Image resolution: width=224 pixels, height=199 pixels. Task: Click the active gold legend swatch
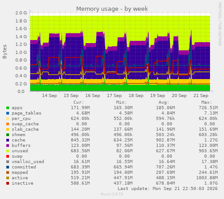[8, 178]
